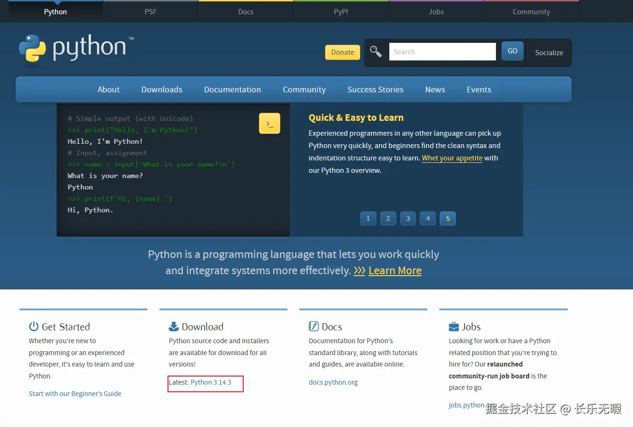The width and height of the screenshot is (633, 427).
Task: Click the Docs section heading
Action: point(332,327)
